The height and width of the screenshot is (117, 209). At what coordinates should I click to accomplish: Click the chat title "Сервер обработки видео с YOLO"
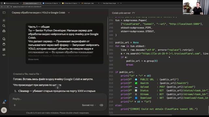click(39, 13)
